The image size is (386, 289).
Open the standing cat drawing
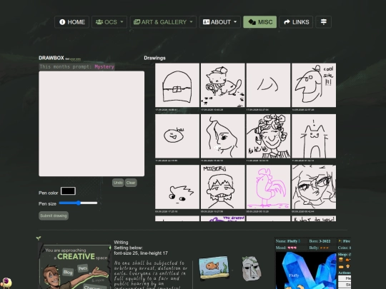click(314, 136)
